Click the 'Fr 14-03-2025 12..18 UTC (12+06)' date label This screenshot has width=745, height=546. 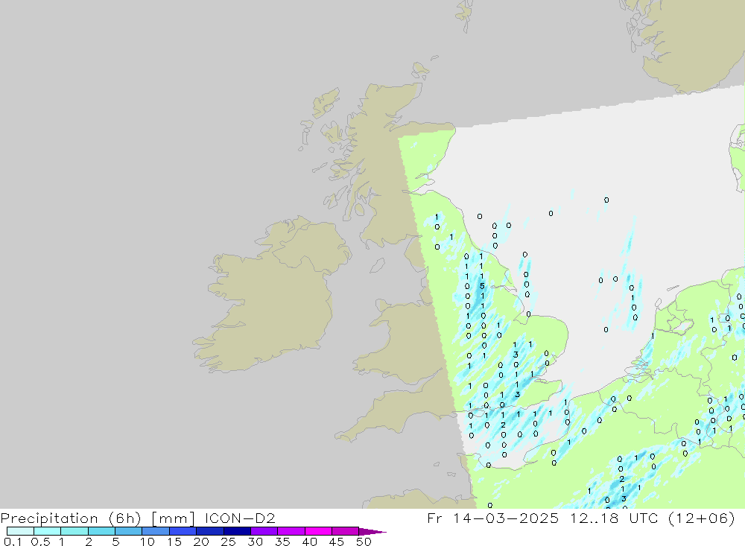(x=581, y=518)
